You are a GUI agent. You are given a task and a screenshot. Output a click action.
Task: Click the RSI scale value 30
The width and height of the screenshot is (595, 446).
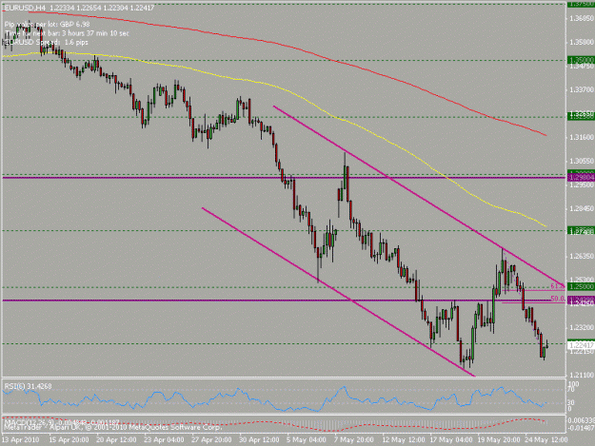(572, 402)
